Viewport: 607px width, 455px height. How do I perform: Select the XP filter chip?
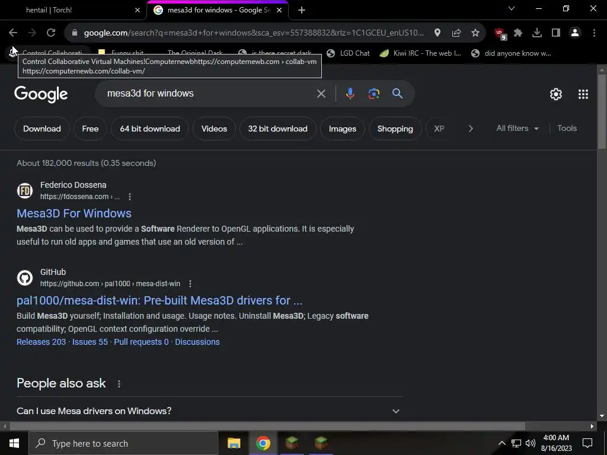[439, 129]
